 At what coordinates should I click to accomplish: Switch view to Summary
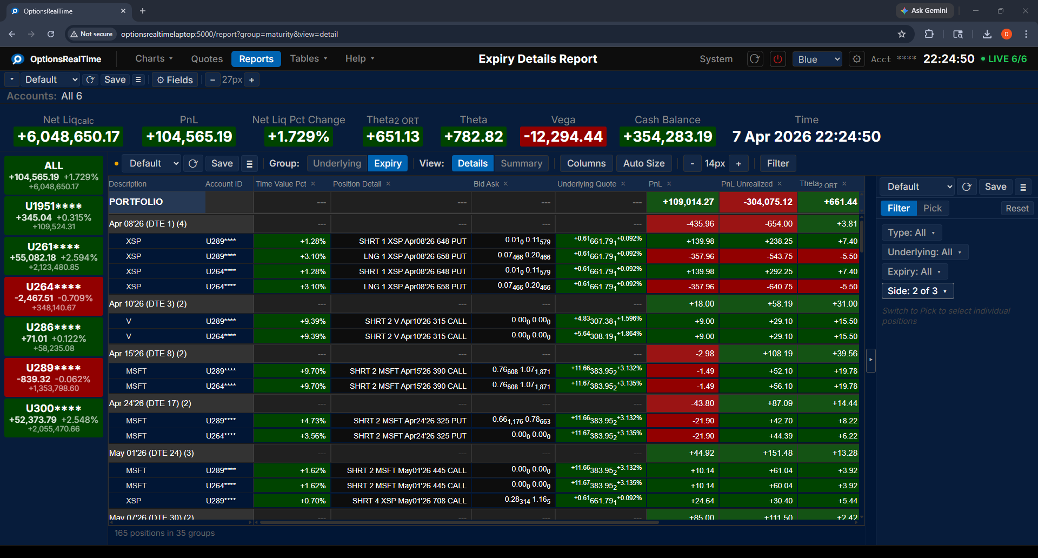click(x=521, y=163)
